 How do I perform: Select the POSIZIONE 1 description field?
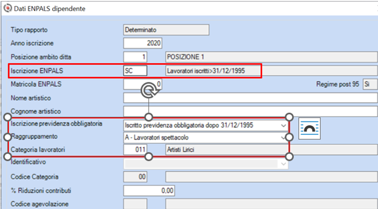point(271,58)
